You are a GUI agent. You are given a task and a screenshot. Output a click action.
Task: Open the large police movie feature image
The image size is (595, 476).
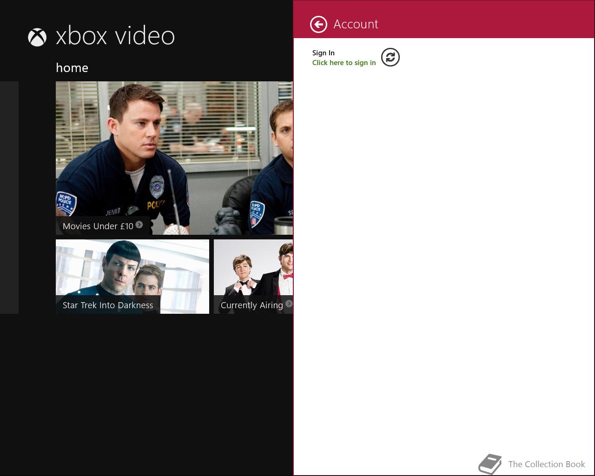(174, 158)
